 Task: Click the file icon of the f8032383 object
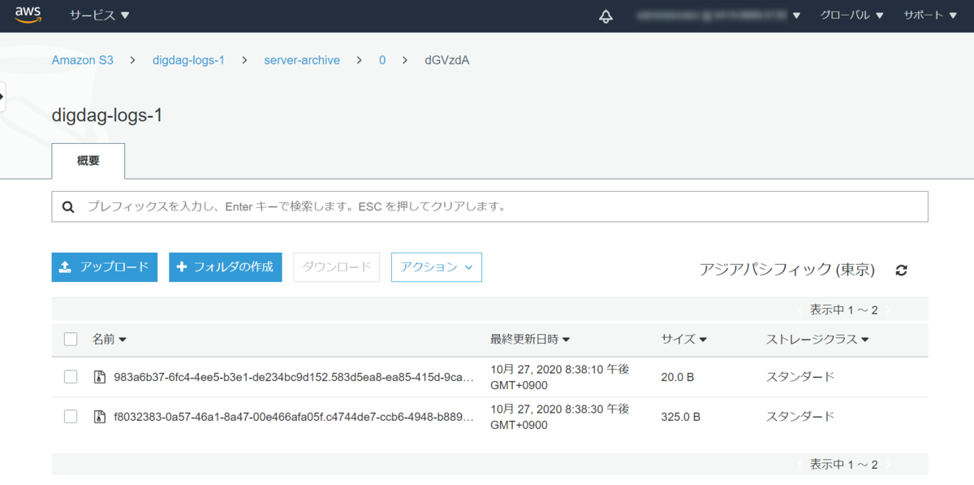coord(100,417)
